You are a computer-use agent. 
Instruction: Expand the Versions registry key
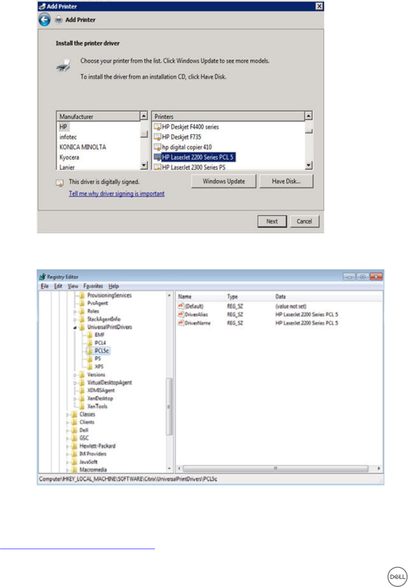point(75,375)
